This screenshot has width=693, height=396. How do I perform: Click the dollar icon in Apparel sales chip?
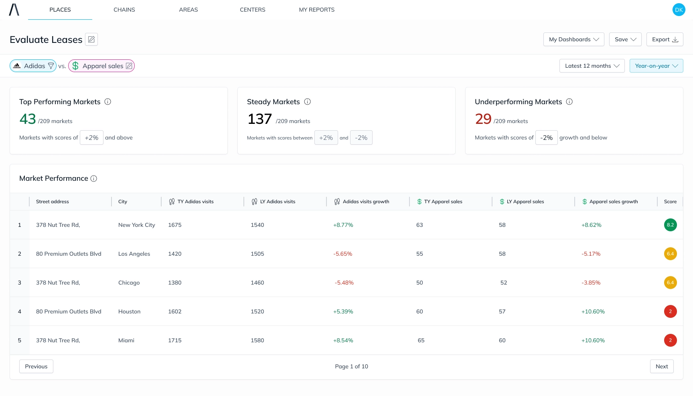pyautogui.click(x=75, y=66)
